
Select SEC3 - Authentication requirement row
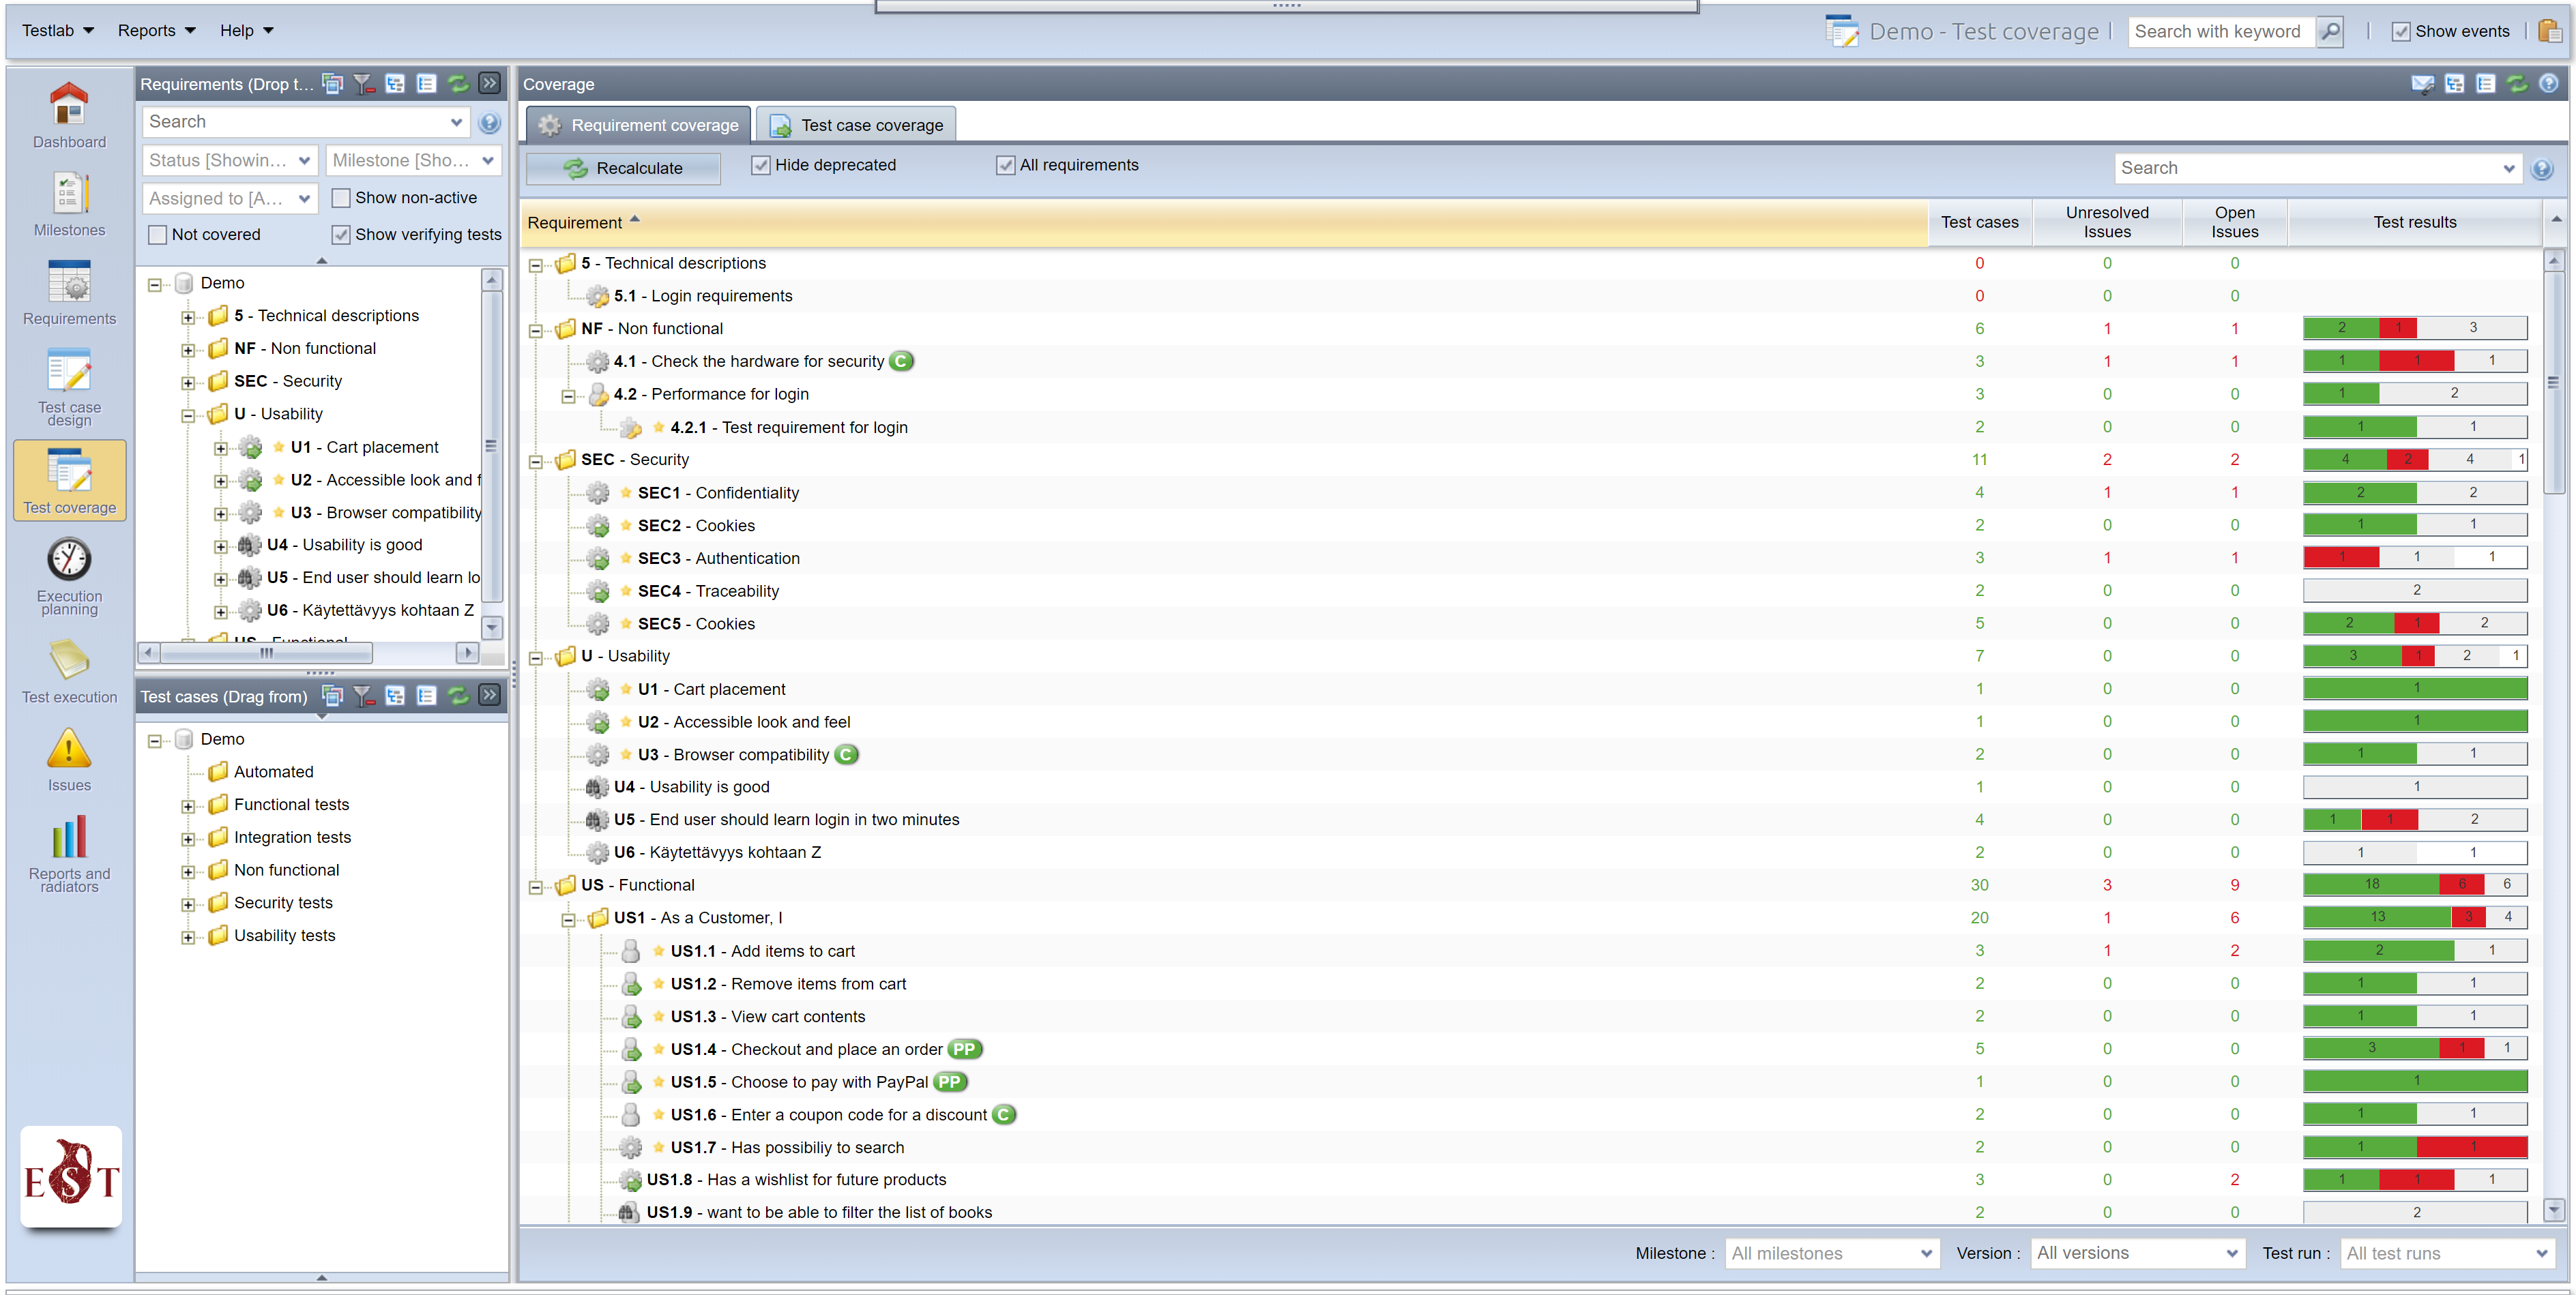pos(718,558)
